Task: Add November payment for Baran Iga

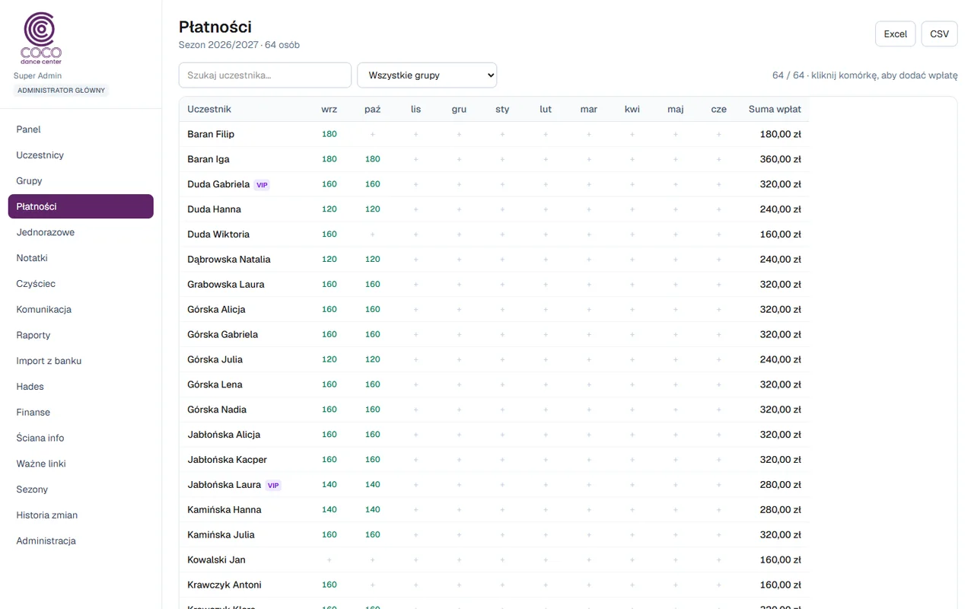Action: (x=415, y=159)
